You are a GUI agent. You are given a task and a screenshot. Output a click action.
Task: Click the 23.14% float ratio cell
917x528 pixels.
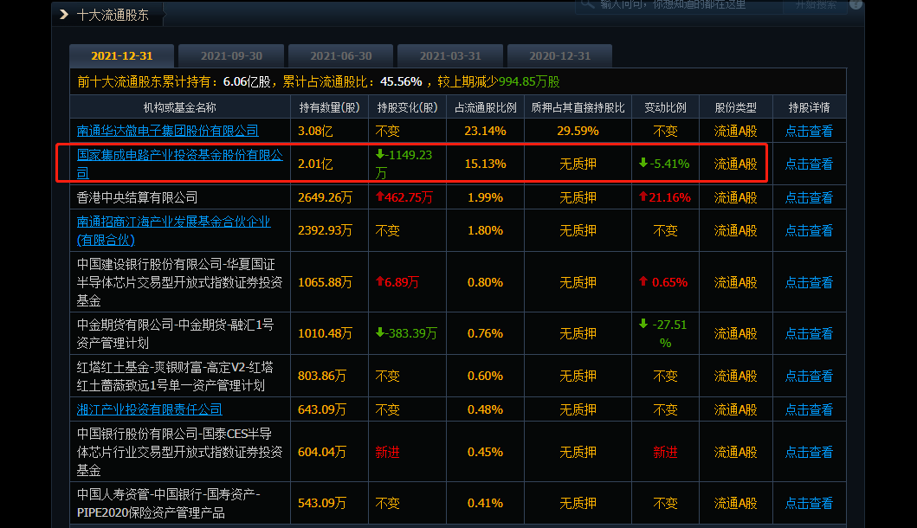tap(486, 131)
